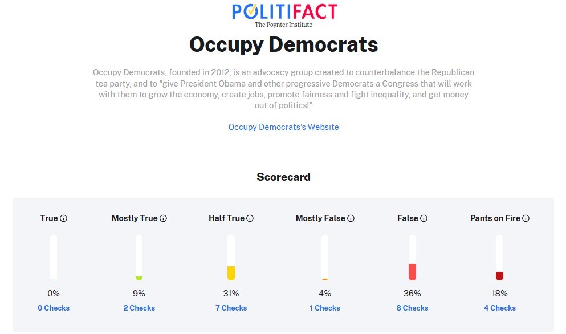Click the red False meter bar

412,258
